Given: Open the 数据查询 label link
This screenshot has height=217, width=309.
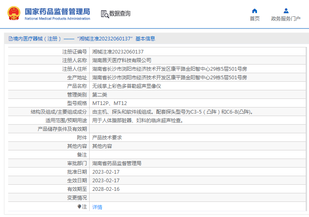Looking at the screenshot, I should click(x=120, y=13).
